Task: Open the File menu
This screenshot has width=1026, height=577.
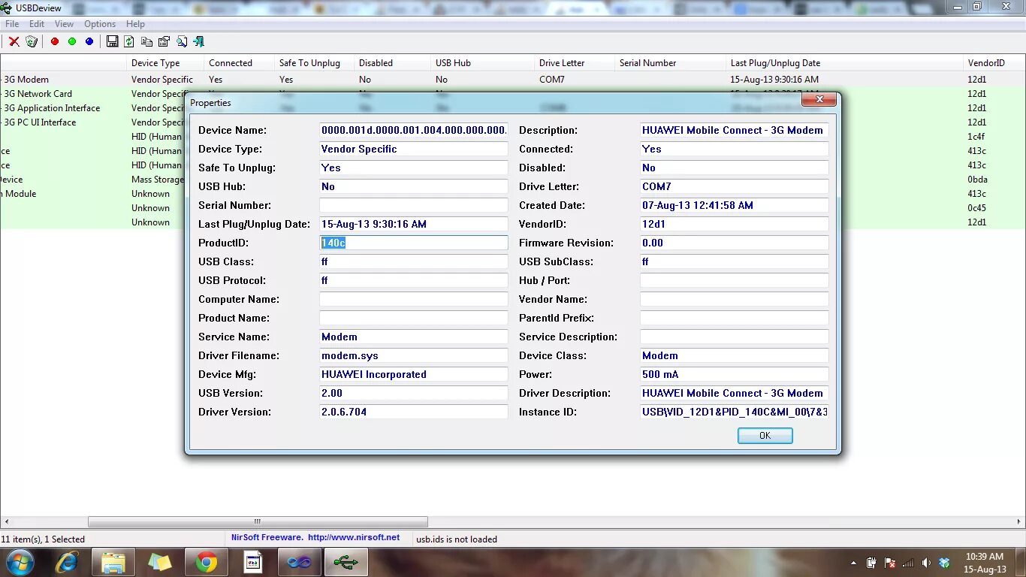Action: coord(12,24)
